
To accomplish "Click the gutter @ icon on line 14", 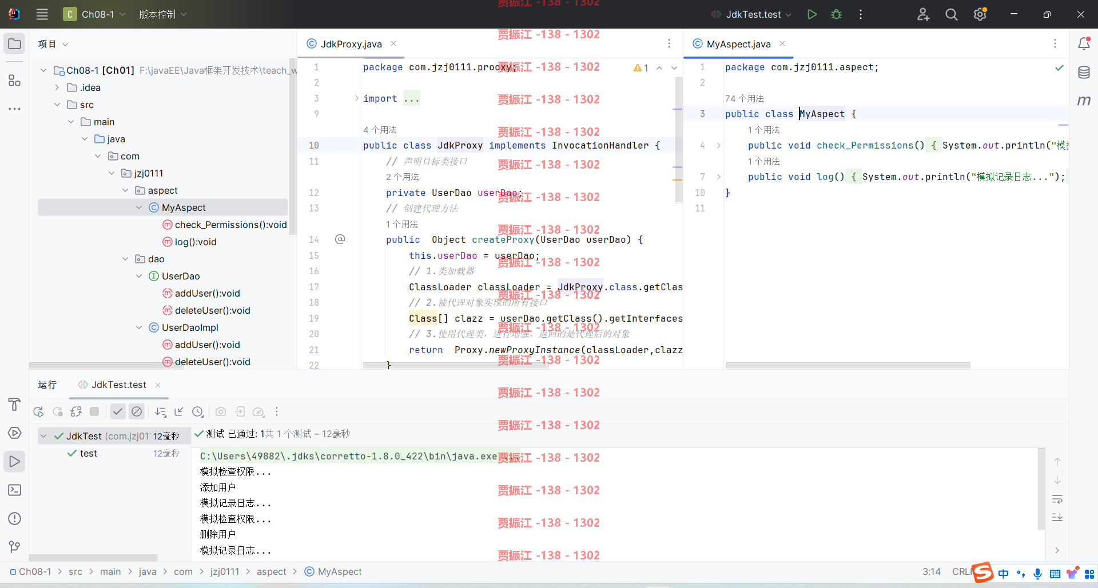I will tap(340, 239).
